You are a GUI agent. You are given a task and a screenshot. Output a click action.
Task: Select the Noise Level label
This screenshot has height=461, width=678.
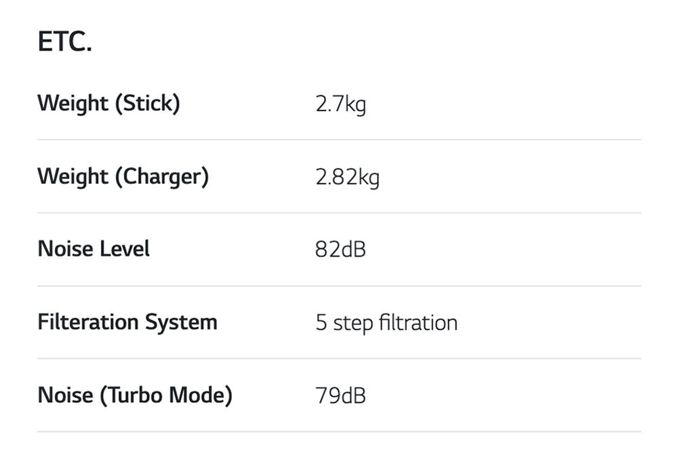(94, 249)
